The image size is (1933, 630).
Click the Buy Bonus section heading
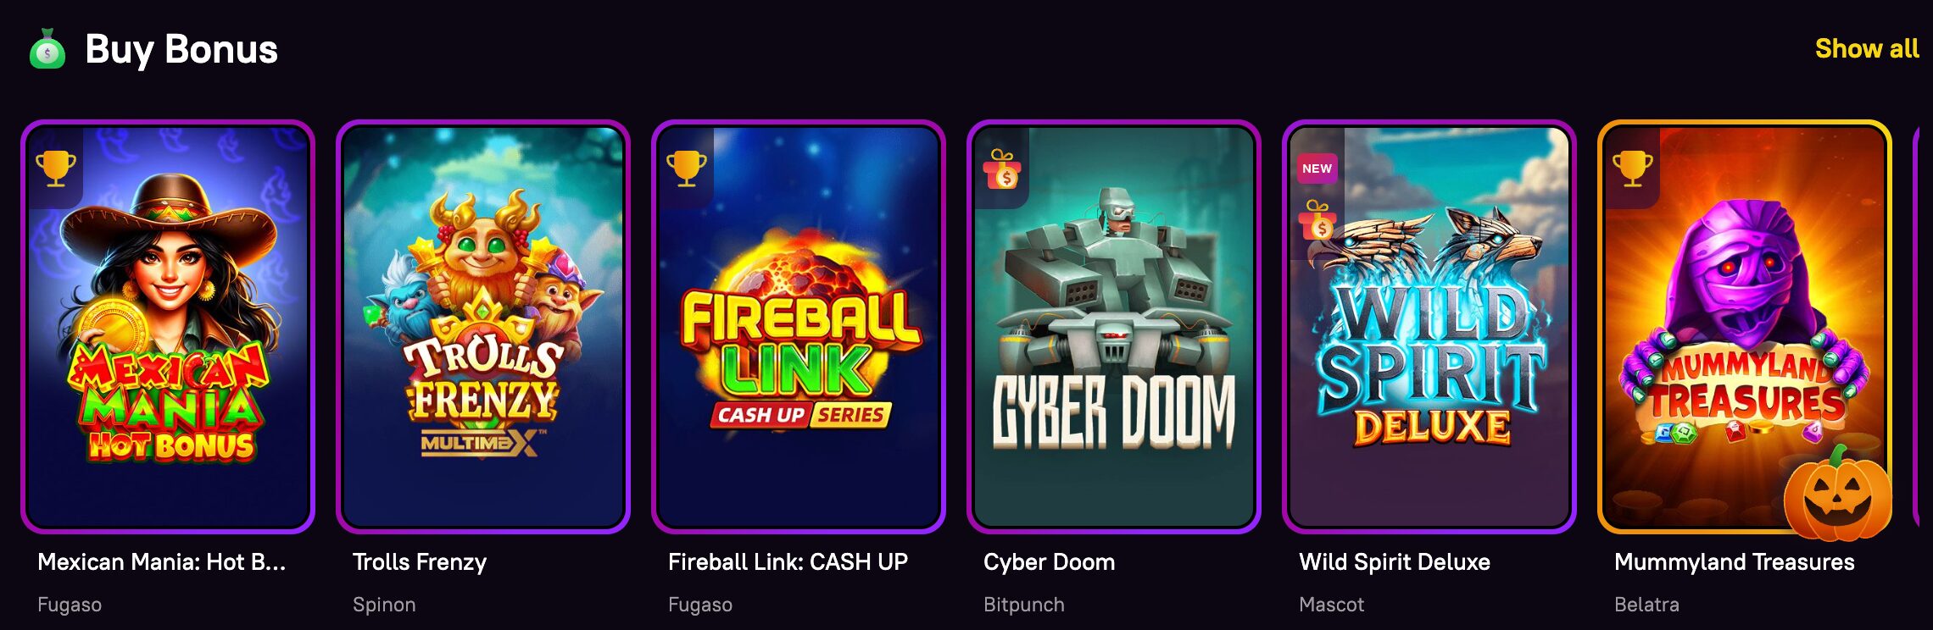coord(181,49)
